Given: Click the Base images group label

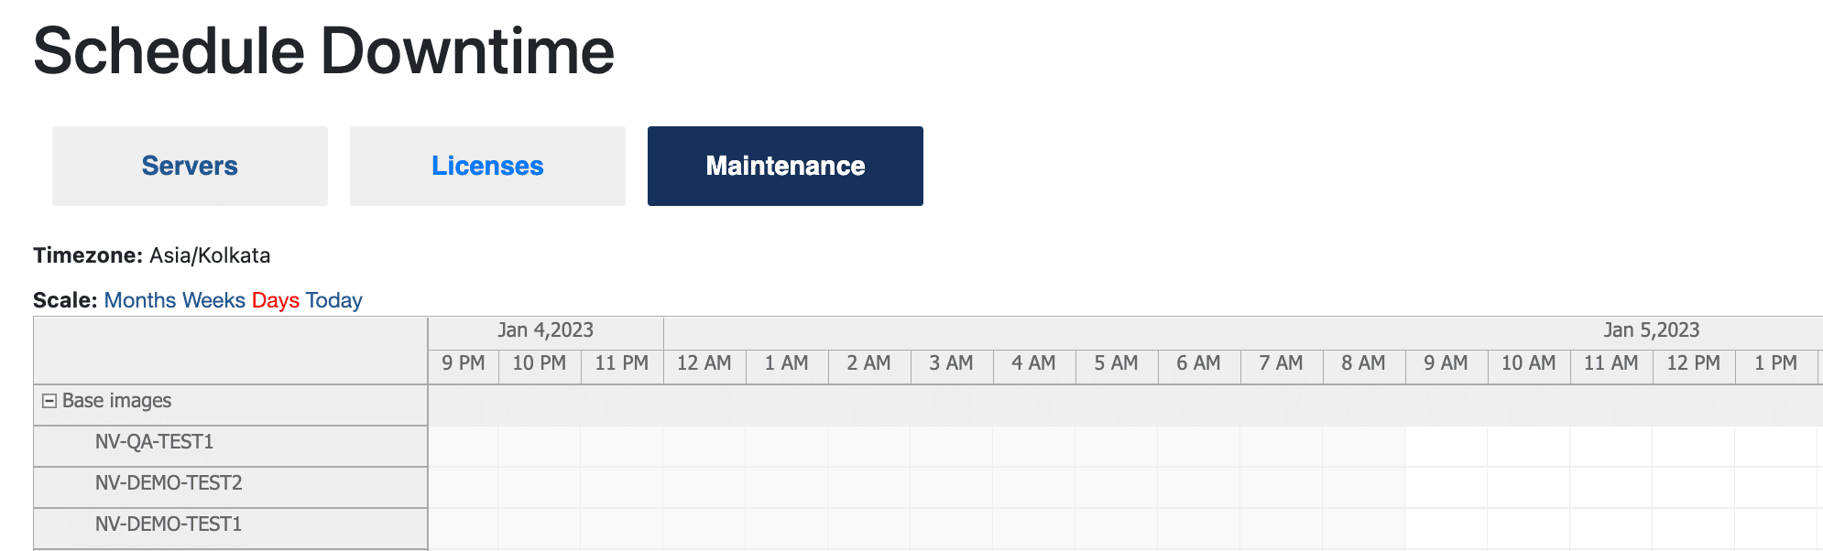Looking at the screenshot, I should [x=116, y=401].
